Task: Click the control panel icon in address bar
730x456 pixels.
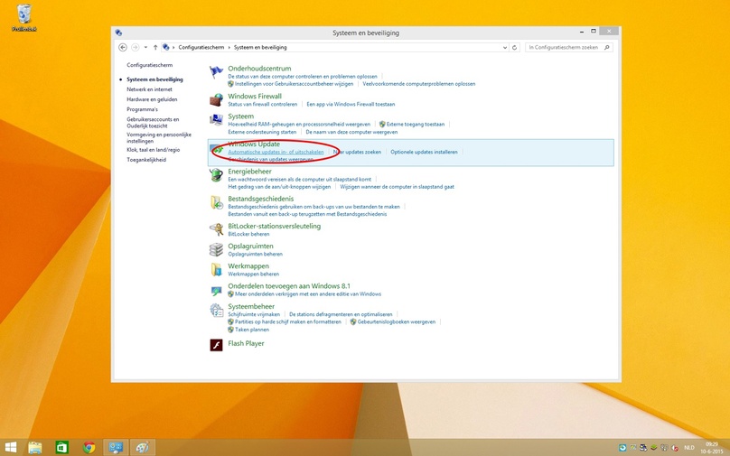Action: (x=165, y=47)
